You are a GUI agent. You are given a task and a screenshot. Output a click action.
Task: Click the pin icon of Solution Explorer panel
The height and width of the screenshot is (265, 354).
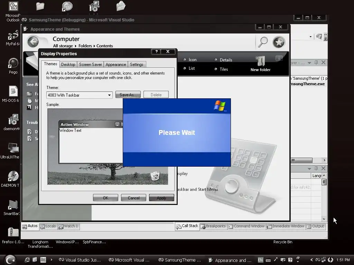point(316,62)
